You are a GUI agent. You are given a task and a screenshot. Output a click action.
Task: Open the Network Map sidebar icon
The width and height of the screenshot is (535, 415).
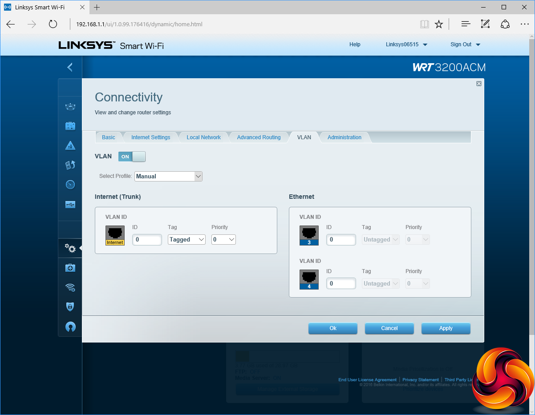tap(70, 107)
